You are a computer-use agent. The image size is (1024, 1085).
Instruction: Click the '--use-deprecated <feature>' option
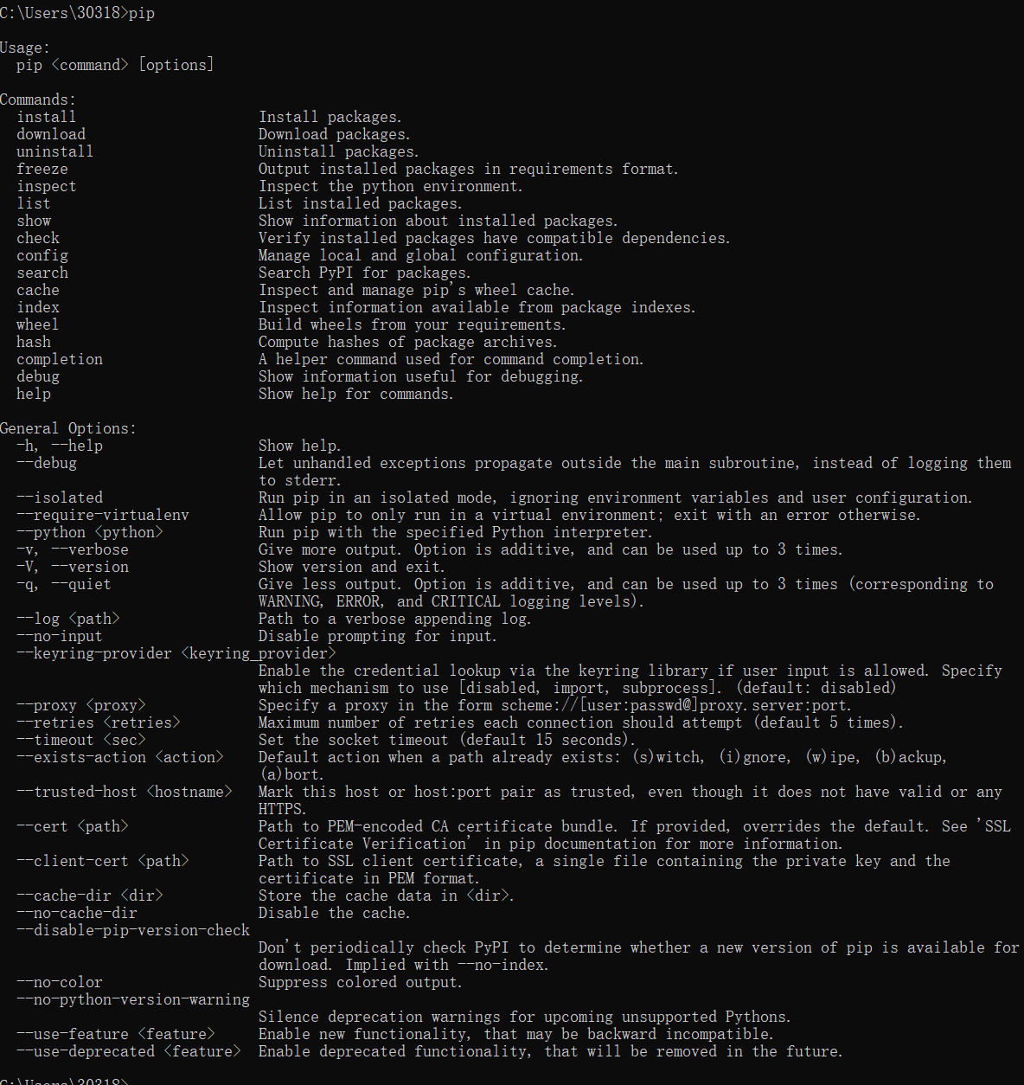click(x=128, y=1051)
